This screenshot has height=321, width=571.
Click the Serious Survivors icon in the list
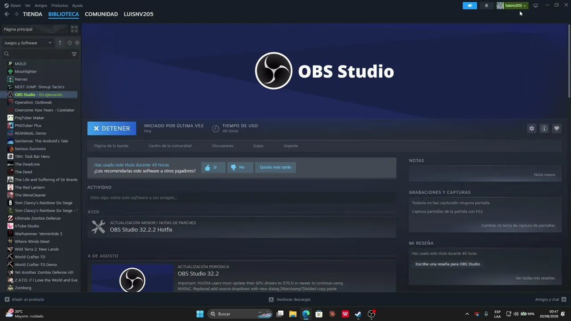(x=10, y=148)
